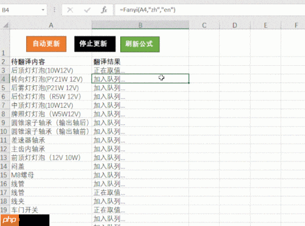Click cell 中顶灯灯泡(10W12V)
The width and height of the screenshot is (305, 226).
51,105
